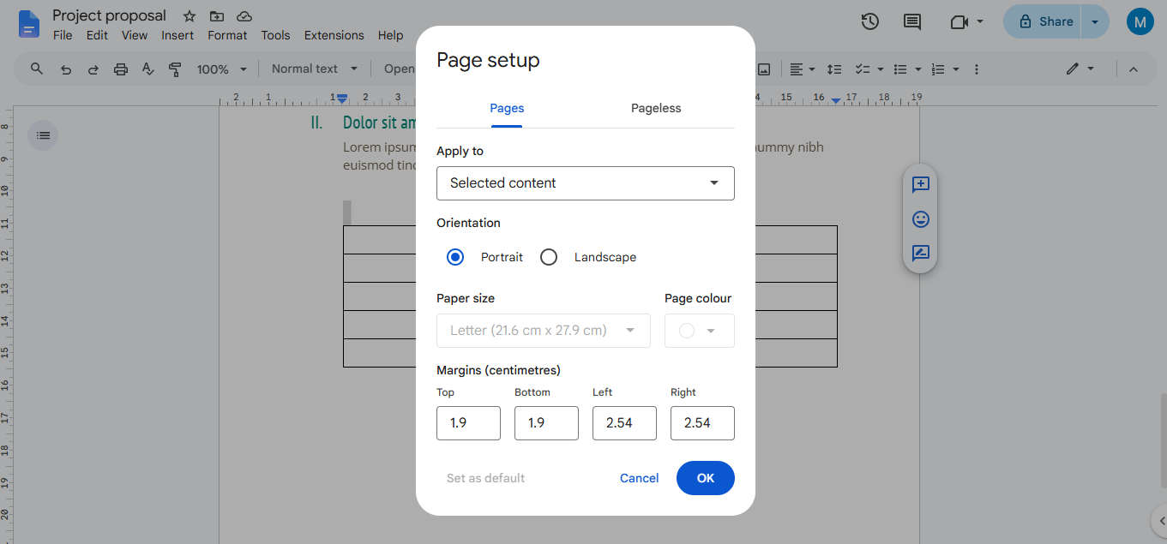The image size is (1167, 544).
Task: Start a video call with camera icon
Action: coord(959,22)
